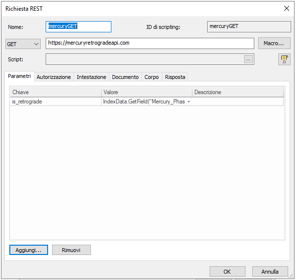
Task: Click the Macro... button
Action: (274, 43)
